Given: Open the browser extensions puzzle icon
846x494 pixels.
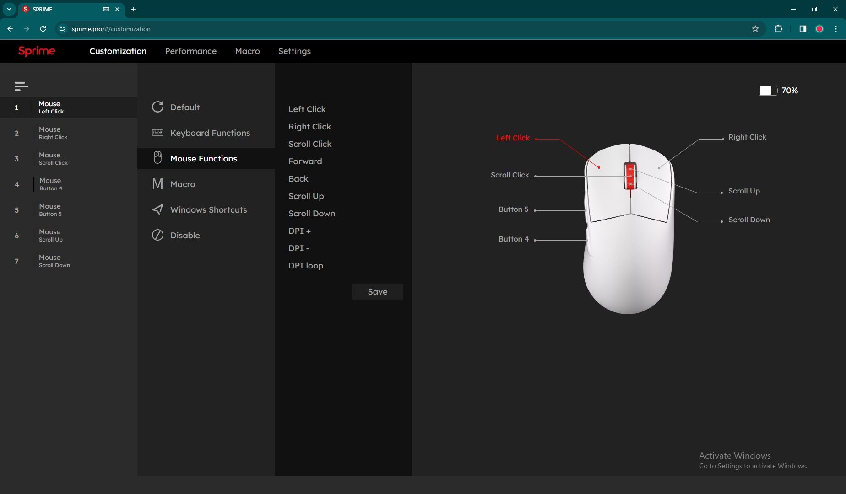Looking at the screenshot, I should pyautogui.click(x=778, y=29).
